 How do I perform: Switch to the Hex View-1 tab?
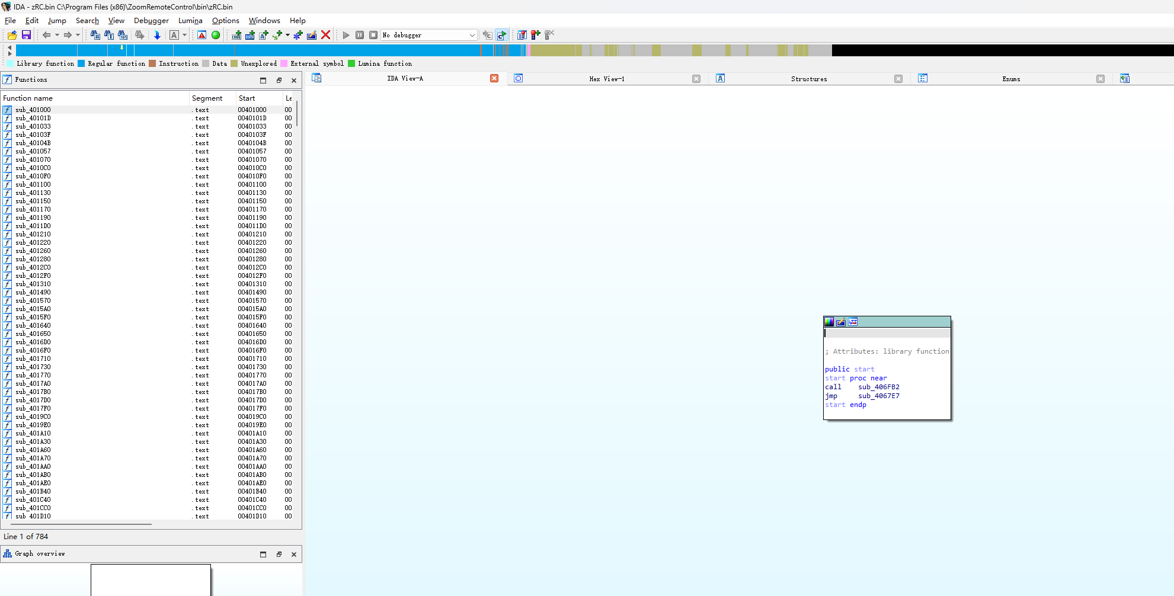click(606, 79)
